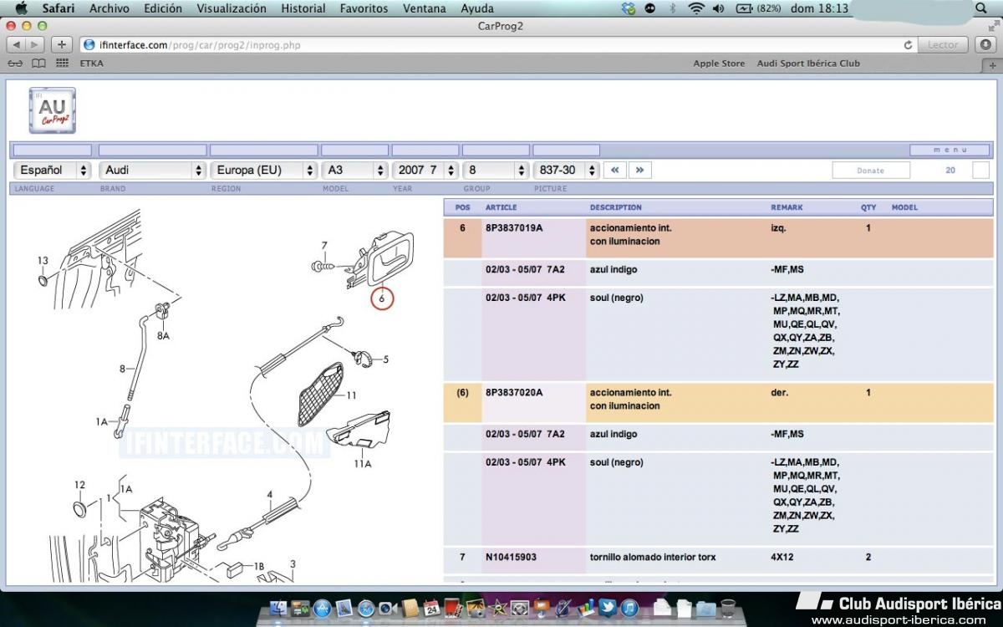Click the Lector reader button

(x=943, y=45)
